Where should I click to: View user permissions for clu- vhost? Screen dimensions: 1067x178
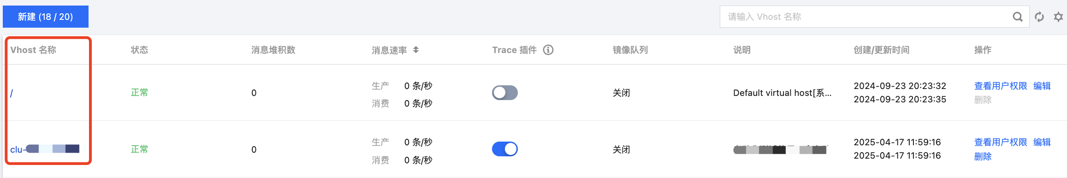(x=1001, y=142)
